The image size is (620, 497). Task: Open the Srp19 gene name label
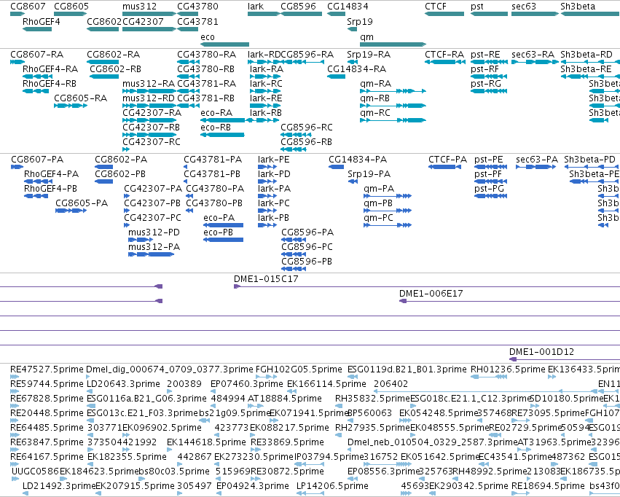[x=359, y=21]
